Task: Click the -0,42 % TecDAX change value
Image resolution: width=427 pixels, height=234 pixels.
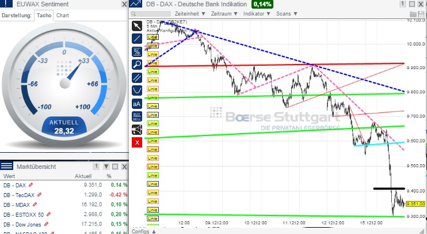Action: click(118, 195)
